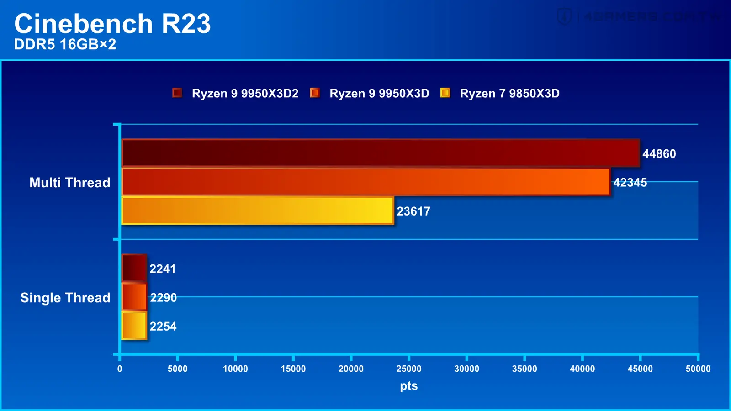Click the 45000 axis tick label
Viewport: 731px width, 411px height.
pos(640,369)
